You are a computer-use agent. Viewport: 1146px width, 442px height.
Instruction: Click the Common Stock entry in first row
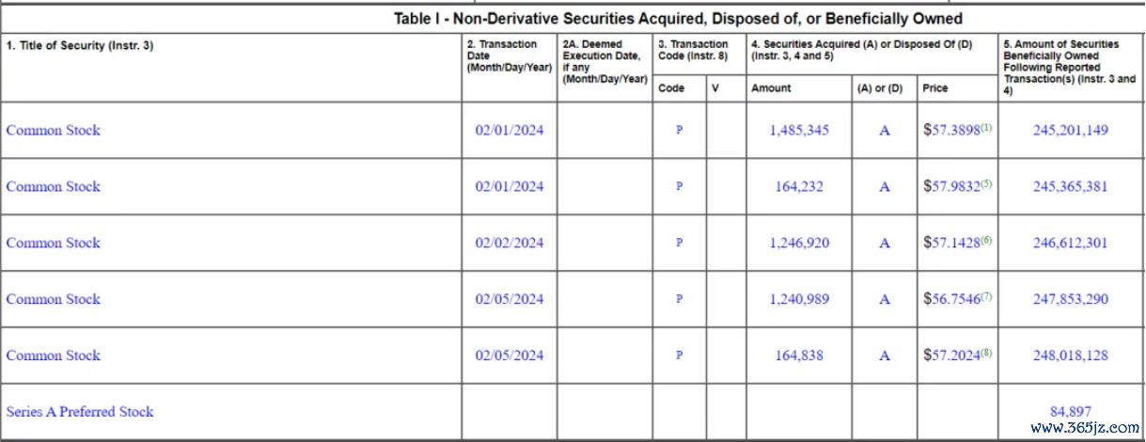(54, 131)
